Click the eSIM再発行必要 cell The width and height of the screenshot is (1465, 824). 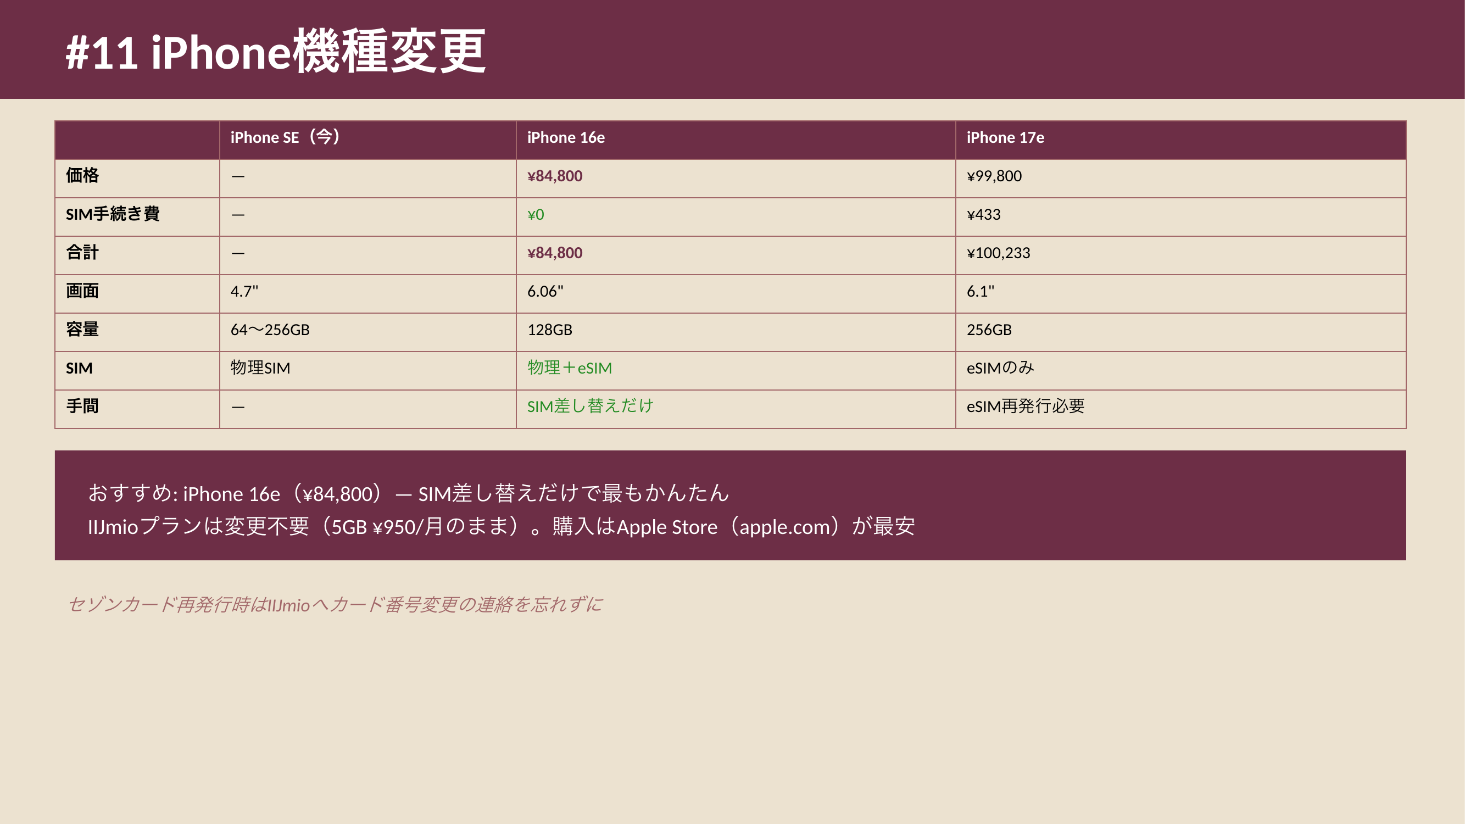point(1026,406)
